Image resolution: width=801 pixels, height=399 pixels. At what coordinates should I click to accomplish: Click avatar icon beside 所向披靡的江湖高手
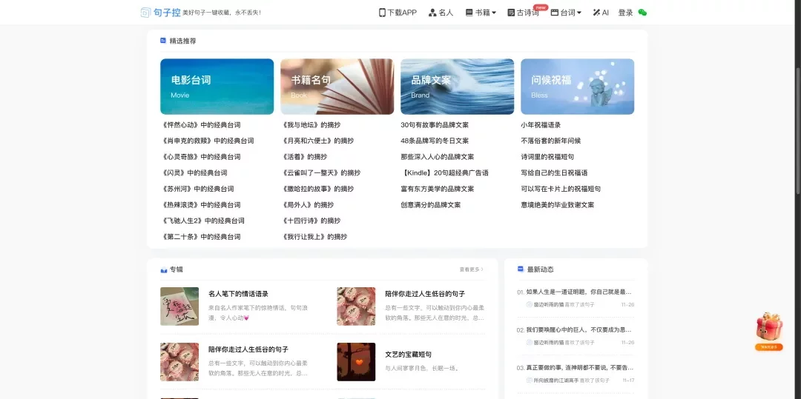[x=530, y=380]
